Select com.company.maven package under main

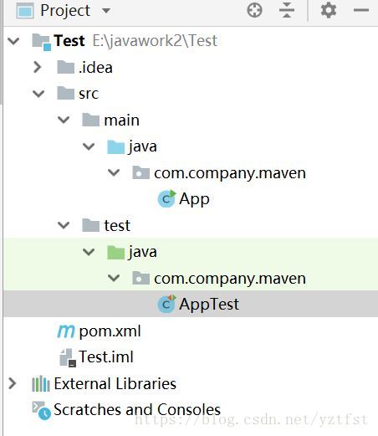click(219, 173)
